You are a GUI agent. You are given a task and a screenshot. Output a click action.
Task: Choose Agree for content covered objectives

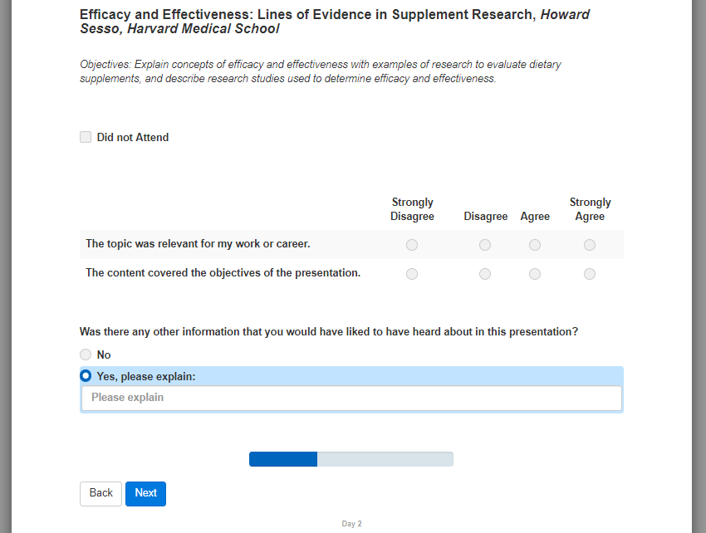535,274
